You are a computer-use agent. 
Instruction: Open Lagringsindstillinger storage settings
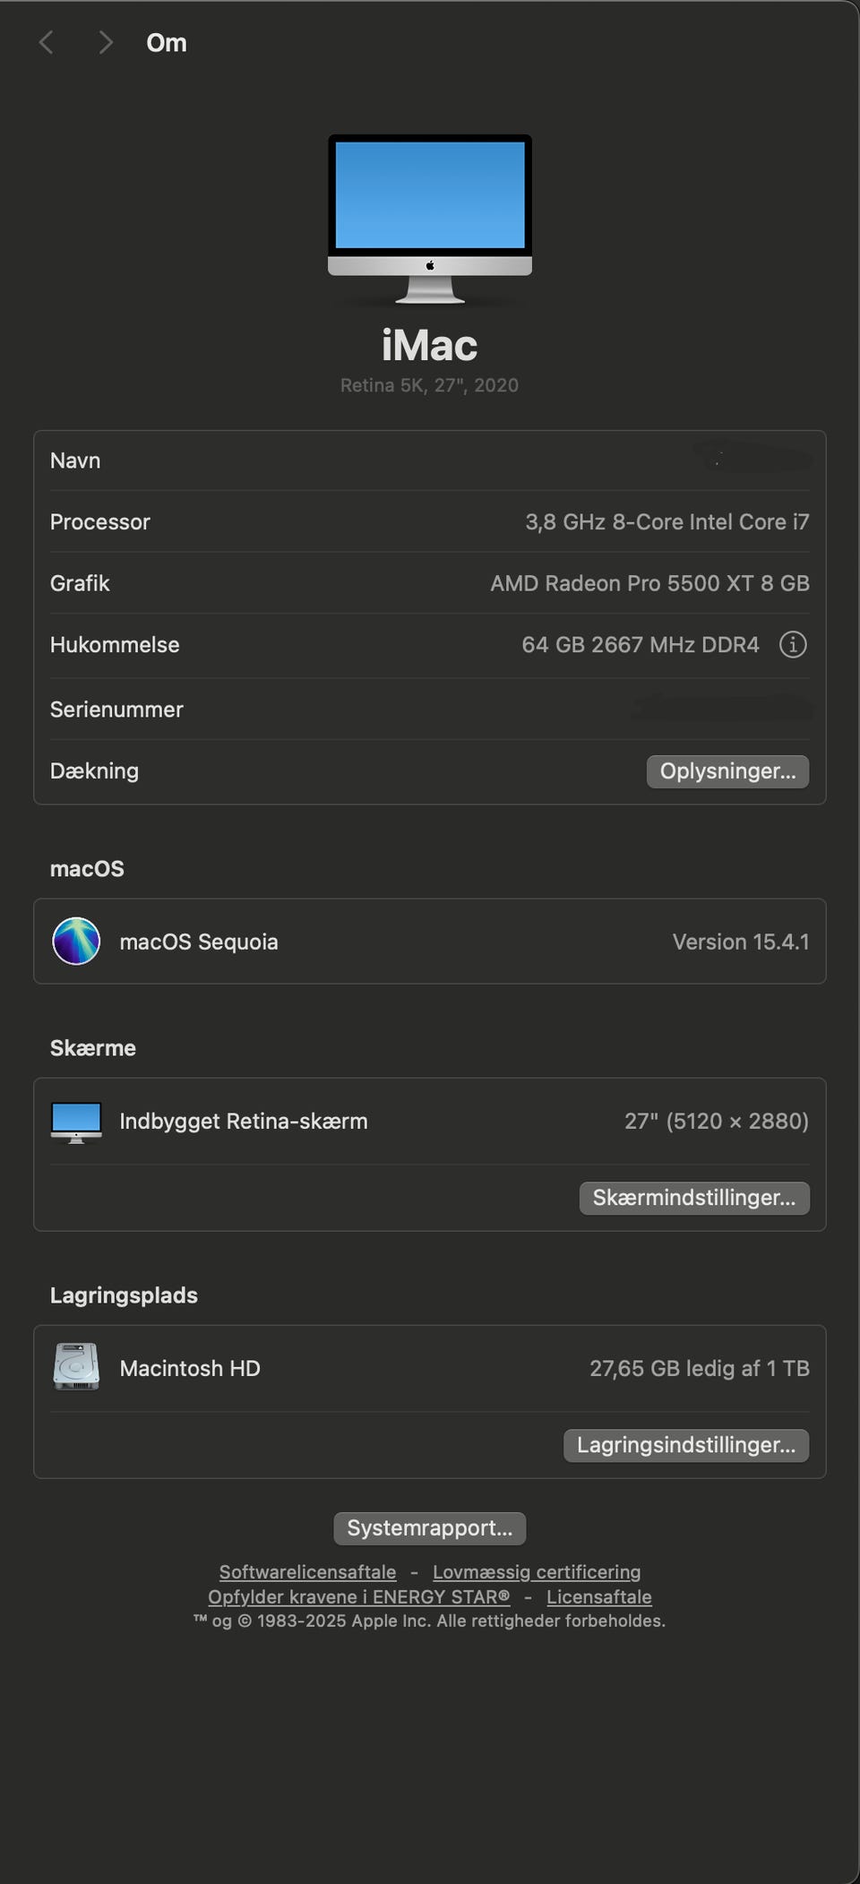click(685, 1445)
